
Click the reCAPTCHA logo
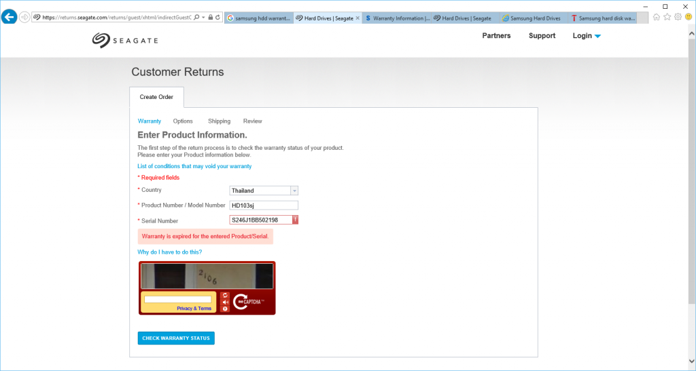249,302
